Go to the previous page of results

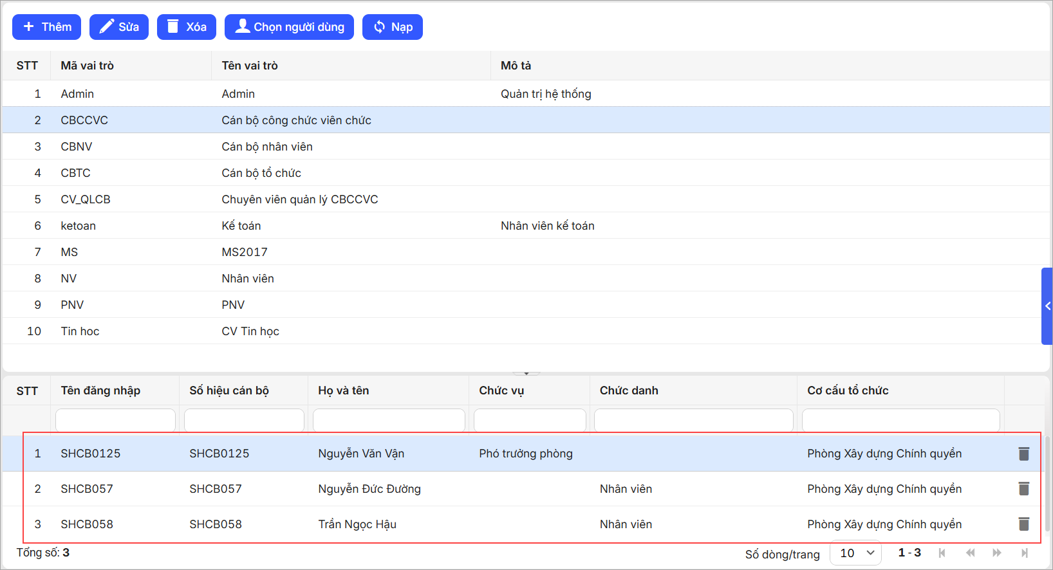[x=970, y=553]
